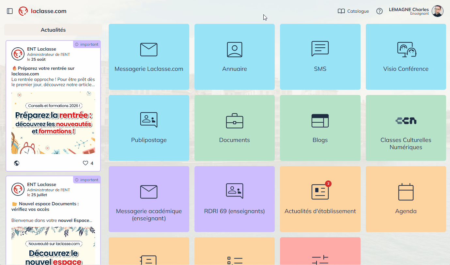Click like count 4 on rentrée post

[92, 163]
